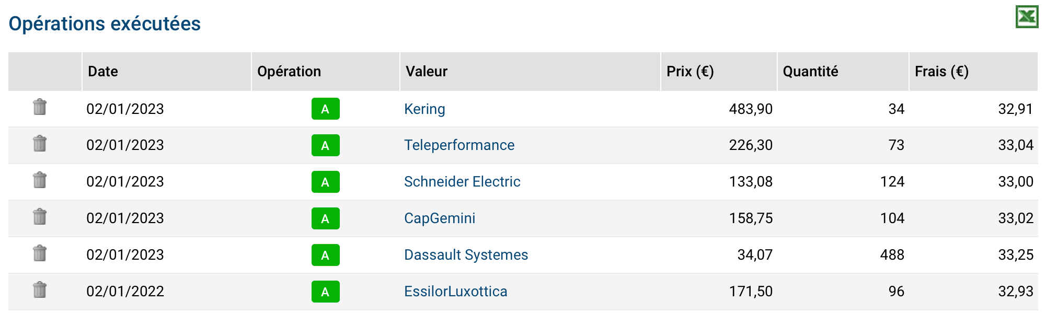The image size is (1046, 313).
Task: Open the Teleperformance stock link
Action: coord(459,145)
